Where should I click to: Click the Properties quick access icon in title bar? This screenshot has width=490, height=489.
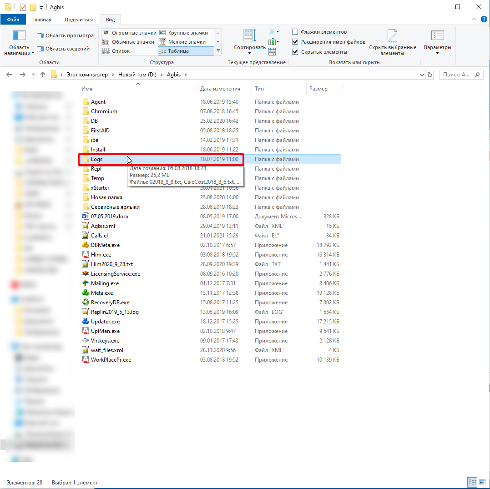point(22,7)
